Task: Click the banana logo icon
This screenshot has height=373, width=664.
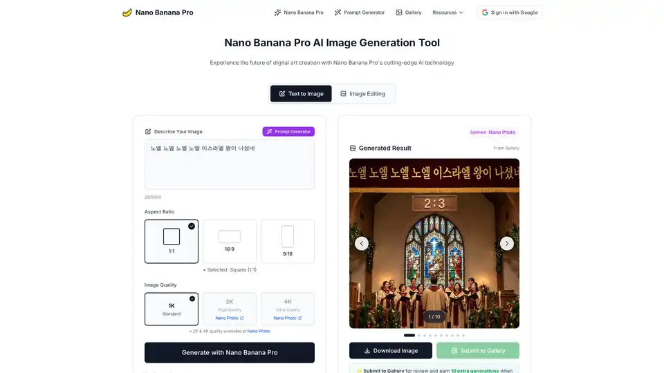Action: 127,12
